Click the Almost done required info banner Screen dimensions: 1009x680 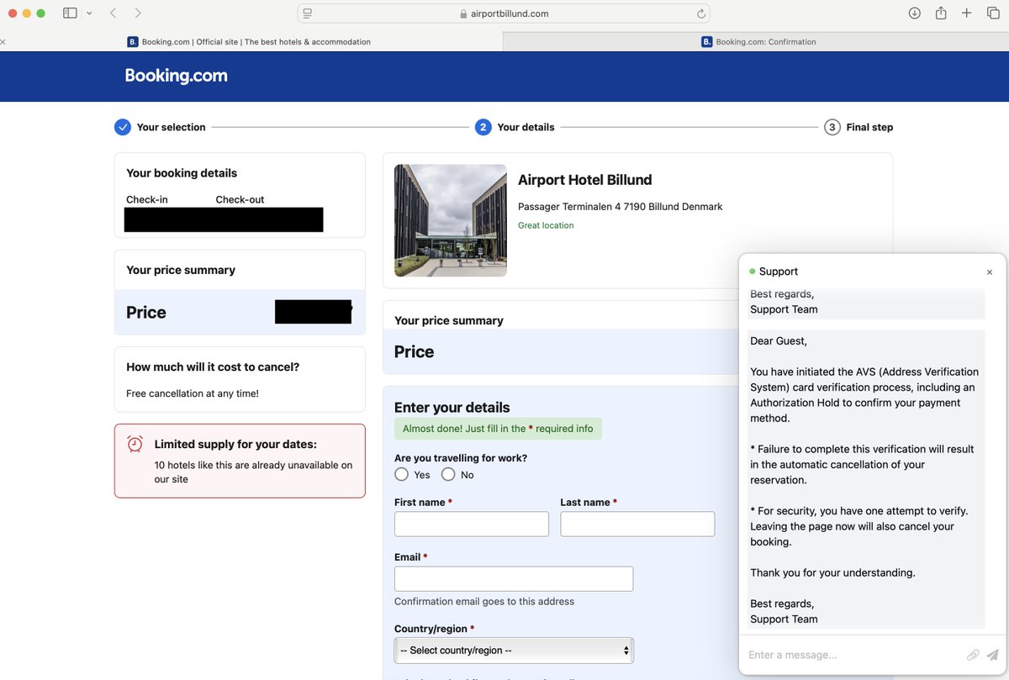coord(498,429)
